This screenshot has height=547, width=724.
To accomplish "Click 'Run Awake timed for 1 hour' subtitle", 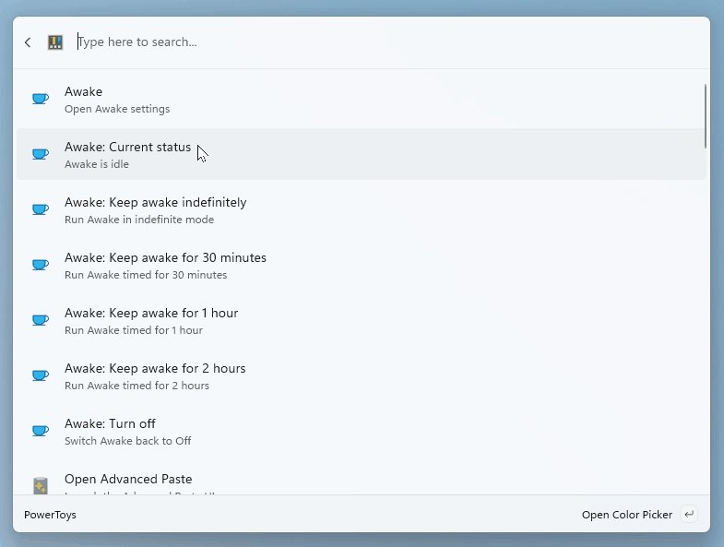I will tap(133, 330).
